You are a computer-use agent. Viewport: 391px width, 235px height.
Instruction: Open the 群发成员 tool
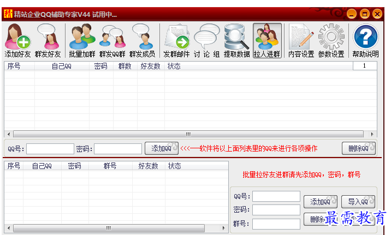click(x=143, y=41)
